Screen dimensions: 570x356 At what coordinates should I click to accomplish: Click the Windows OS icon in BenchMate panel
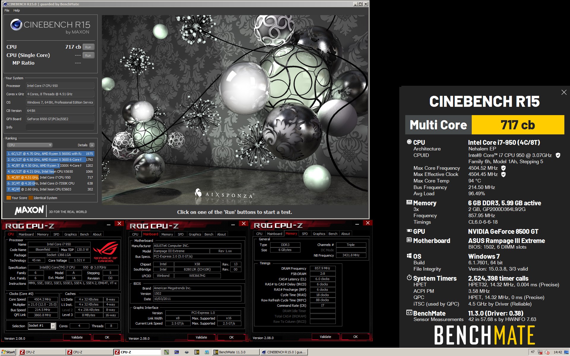409,256
